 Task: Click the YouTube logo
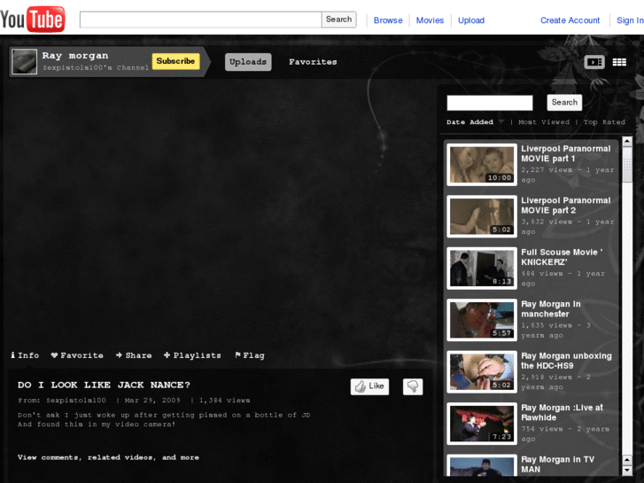point(33,19)
